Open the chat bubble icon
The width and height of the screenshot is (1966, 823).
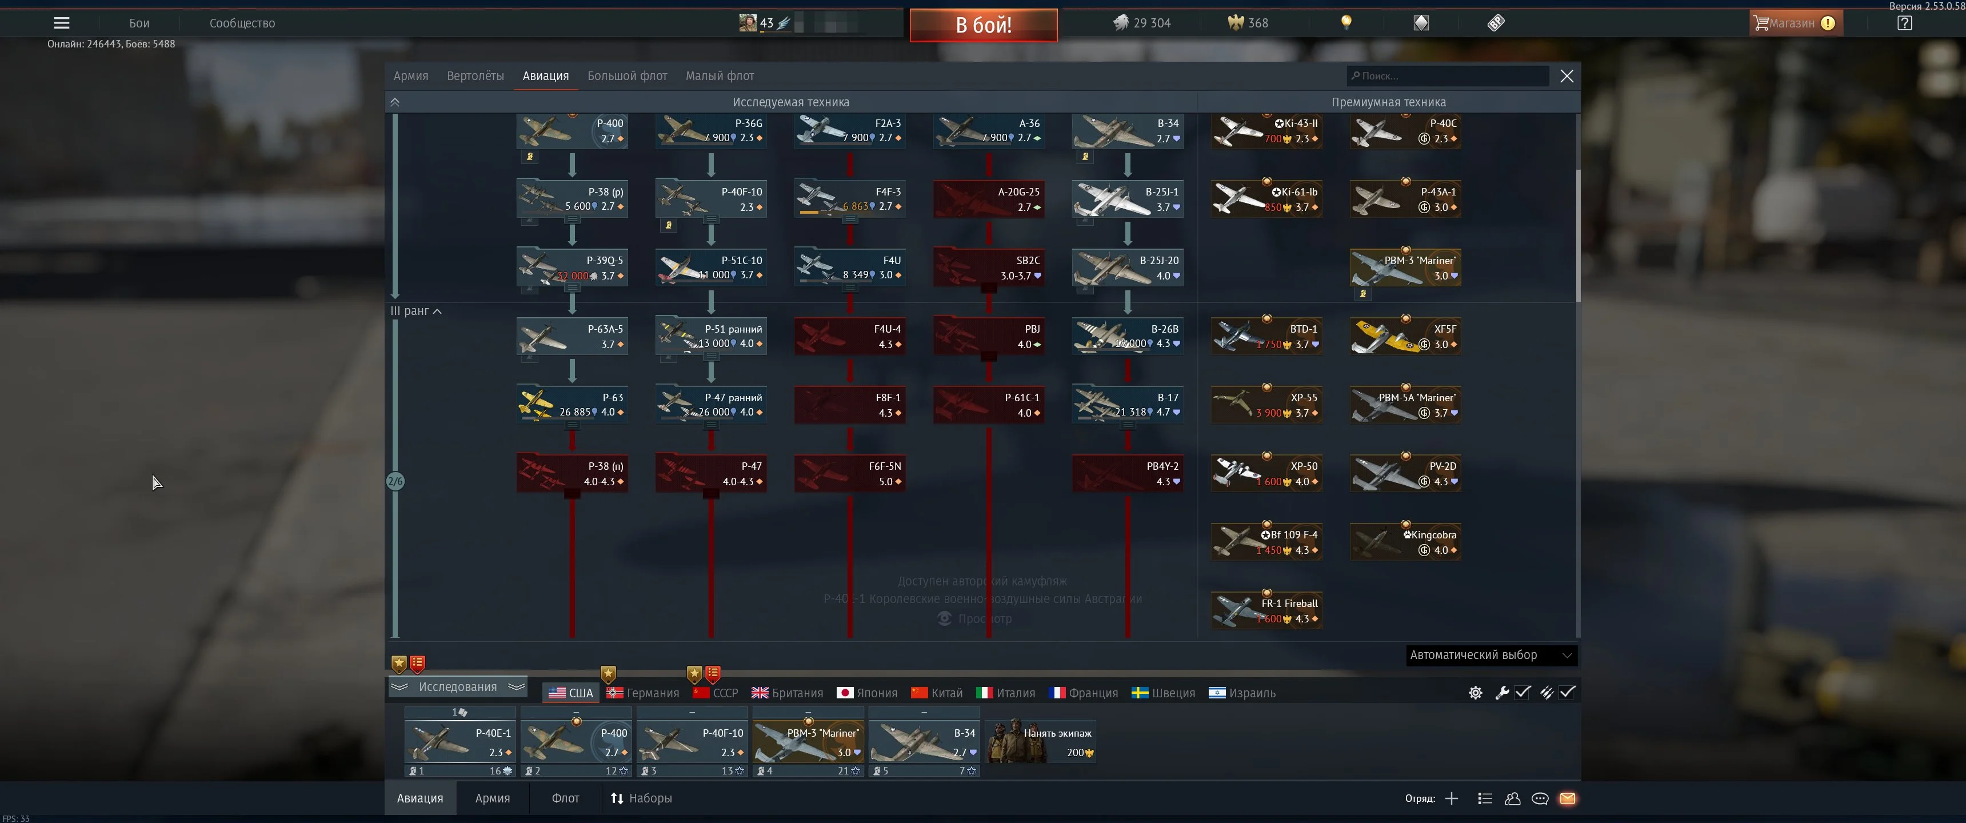[1540, 798]
